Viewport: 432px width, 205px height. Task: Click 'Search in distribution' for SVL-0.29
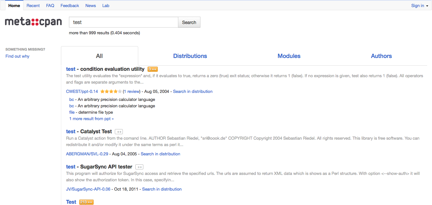(x=160, y=154)
